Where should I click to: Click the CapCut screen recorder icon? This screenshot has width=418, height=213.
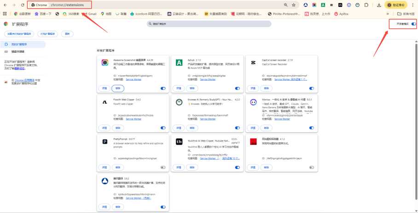point(253,63)
